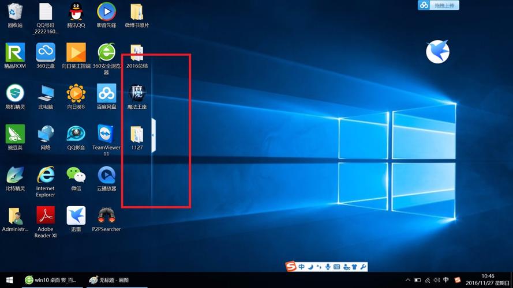The width and height of the screenshot is (513, 288).
Task: Click the Show desktop strip at taskbar end
Action: pos(512,280)
